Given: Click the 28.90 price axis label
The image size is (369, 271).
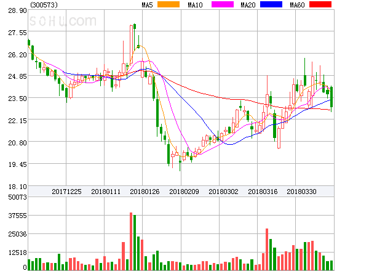Looking at the screenshot, I should pyautogui.click(x=17, y=10).
